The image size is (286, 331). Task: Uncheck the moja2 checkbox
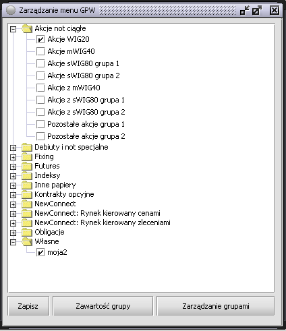point(40,253)
